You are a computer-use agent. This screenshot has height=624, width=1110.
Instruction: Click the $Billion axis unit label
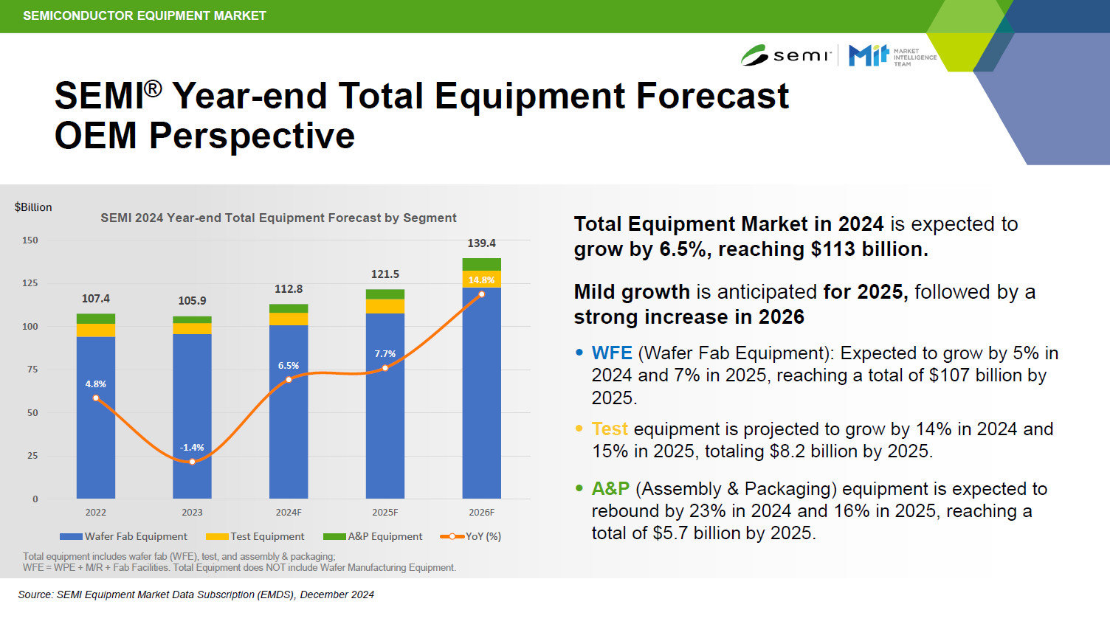[x=33, y=207]
